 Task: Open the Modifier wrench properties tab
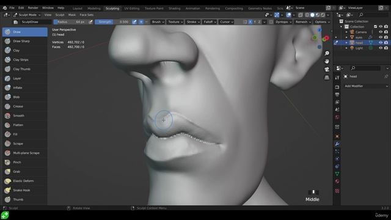coord(337,144)
